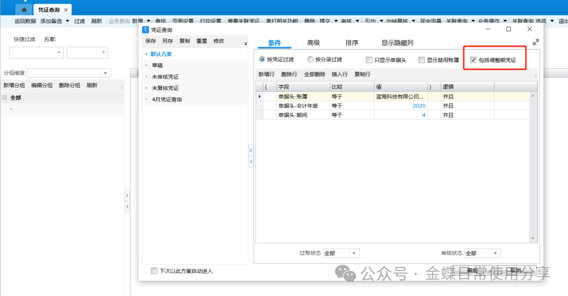
Task: Select the 按分录过滤 radio button
Action: [311, 60]
